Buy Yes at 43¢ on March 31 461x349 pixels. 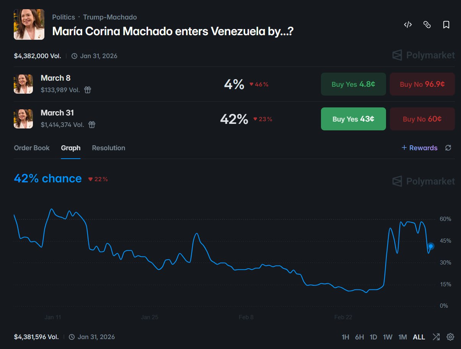[353, 119]
